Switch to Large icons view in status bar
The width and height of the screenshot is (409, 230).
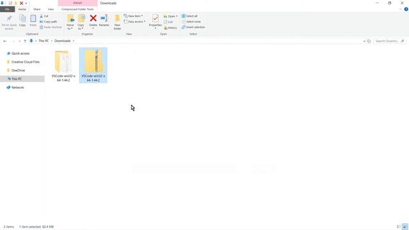tap(405, 227)
